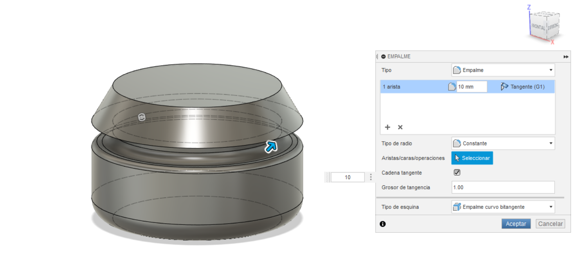Toggle the Cadena tangente checkbox
This screenshot has height=266, width=573.
pos(457,173)
